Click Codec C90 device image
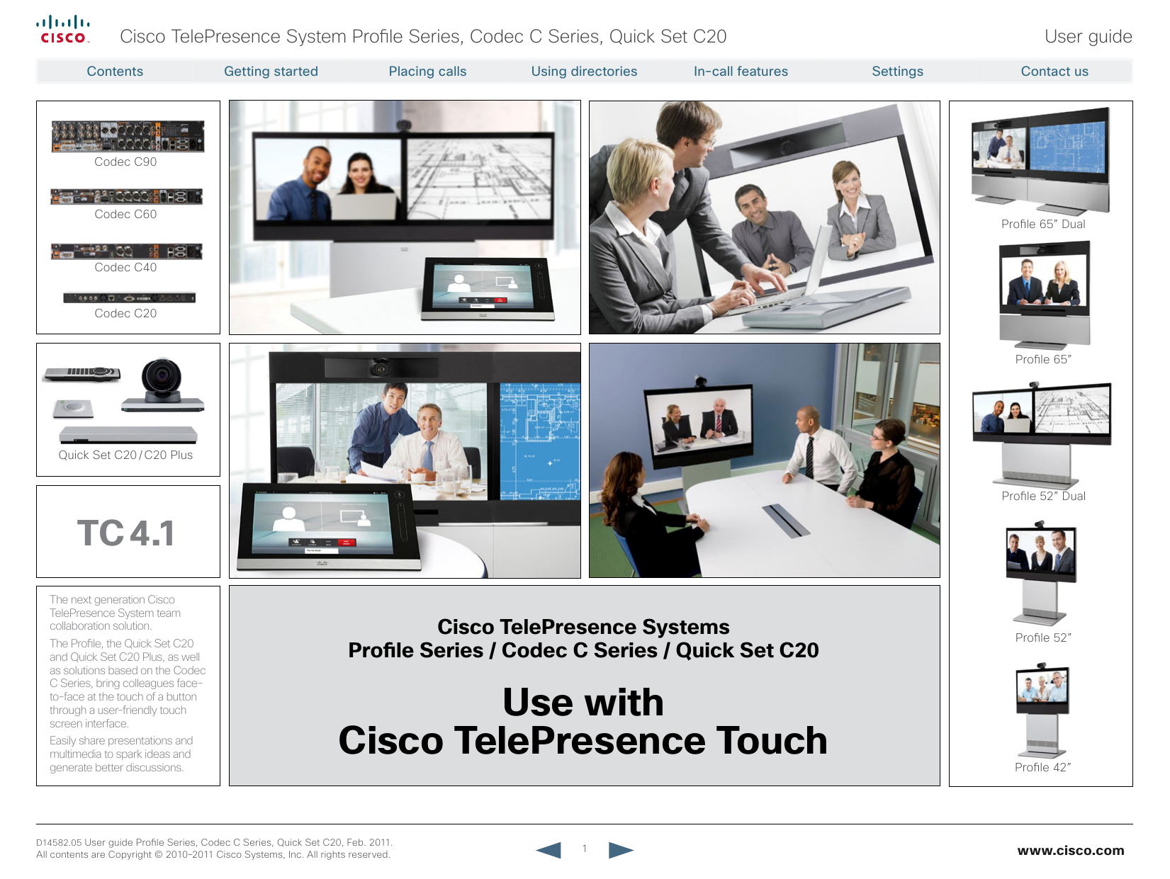The width and height of the screenshot is (1170, 879). (128, 136)
